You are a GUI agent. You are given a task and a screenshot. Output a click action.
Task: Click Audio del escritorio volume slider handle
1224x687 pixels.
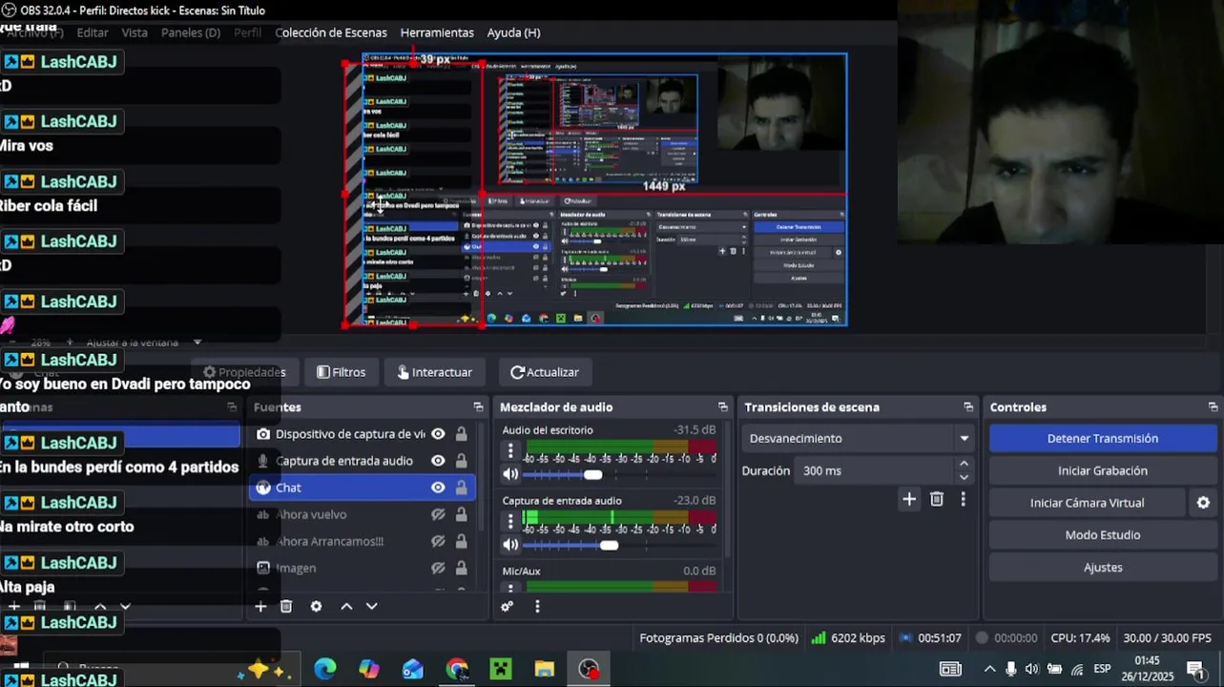[x=593, y=474]
